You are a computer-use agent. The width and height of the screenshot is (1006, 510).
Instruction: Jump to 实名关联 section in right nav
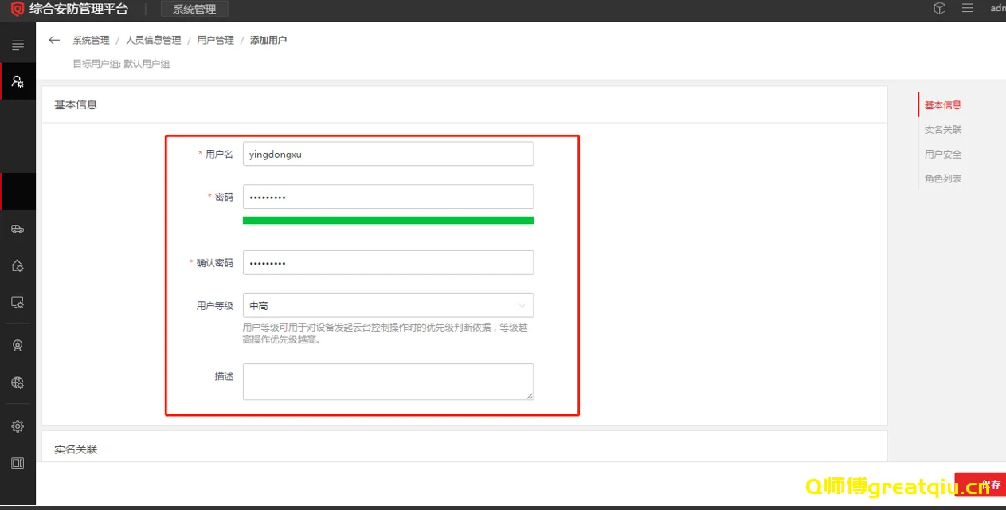pyautogui.click(x=943, y=130)
